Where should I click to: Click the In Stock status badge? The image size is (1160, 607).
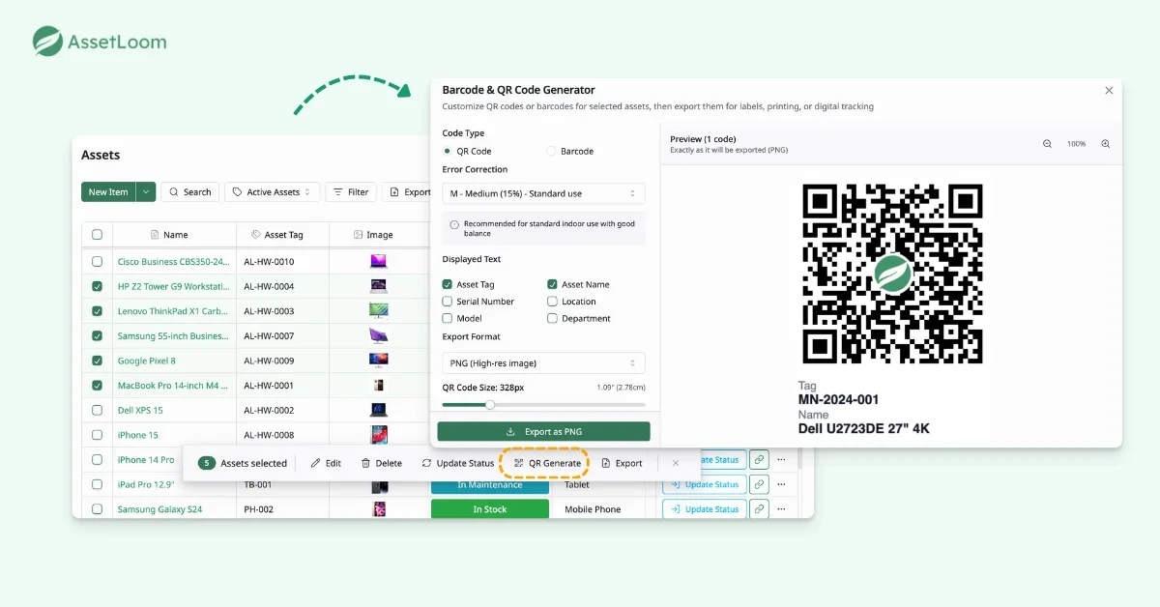(x=490, y=509)
